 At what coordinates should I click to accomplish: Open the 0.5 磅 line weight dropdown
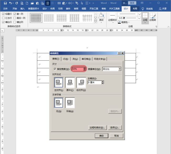click(x=139, y=18)
